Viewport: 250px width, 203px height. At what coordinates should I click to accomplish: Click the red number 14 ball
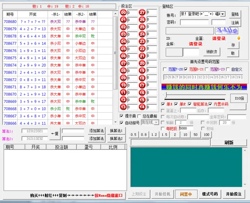coord(142,107)
